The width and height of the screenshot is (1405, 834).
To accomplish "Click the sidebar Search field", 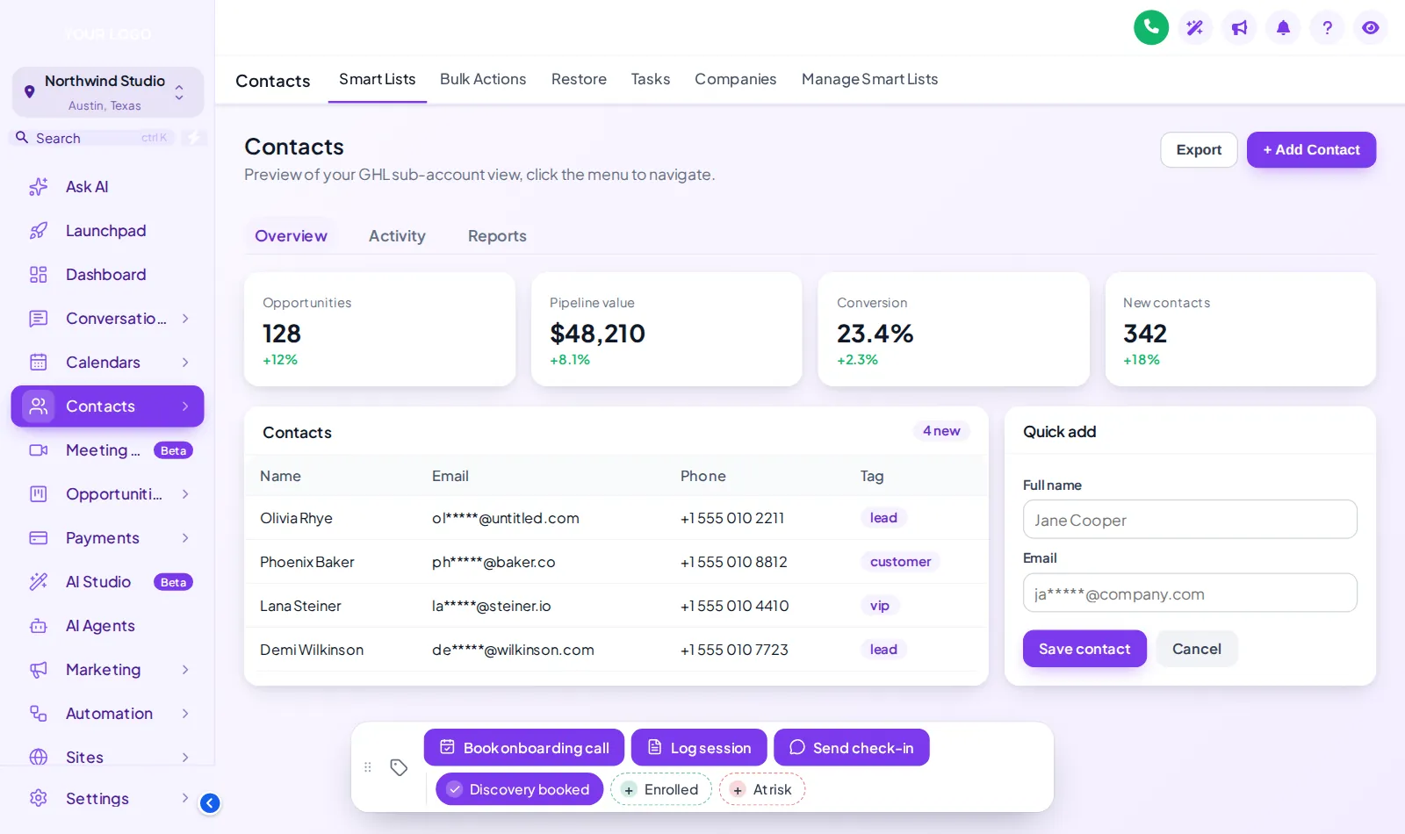I will (93, 138).
